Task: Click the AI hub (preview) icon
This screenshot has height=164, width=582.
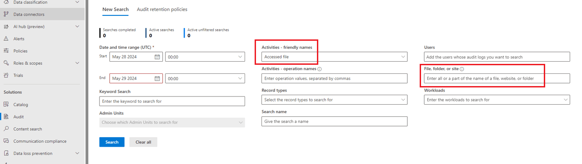Action: click(x=6, y=27)
